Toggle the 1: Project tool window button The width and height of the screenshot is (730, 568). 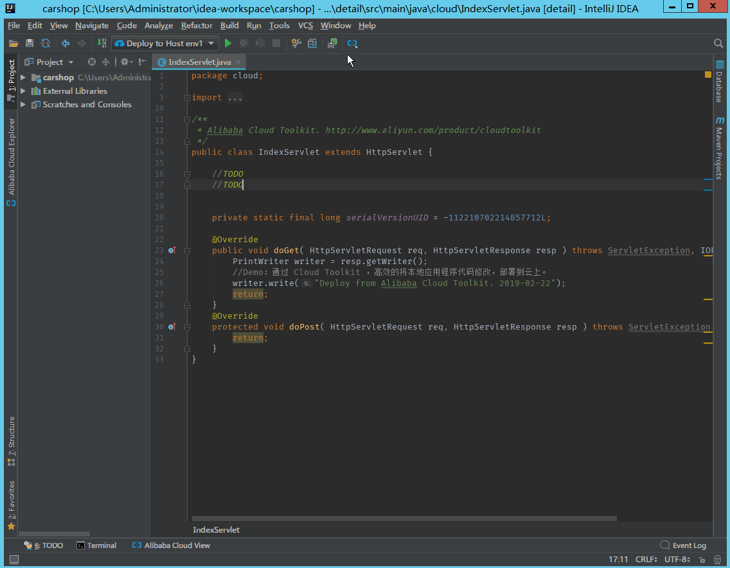11,80
